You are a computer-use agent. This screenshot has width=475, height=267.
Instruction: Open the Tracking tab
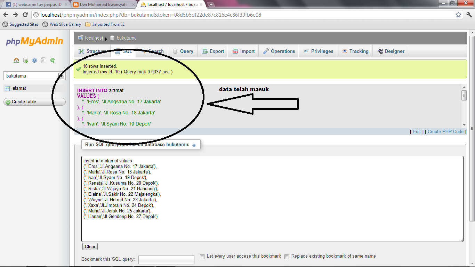355,51
